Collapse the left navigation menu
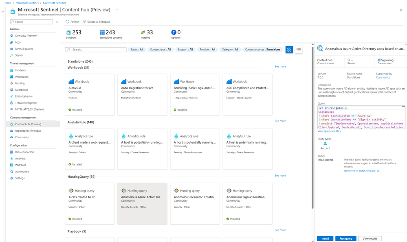This screenshot has height=242, width=407. click(57, 22)
